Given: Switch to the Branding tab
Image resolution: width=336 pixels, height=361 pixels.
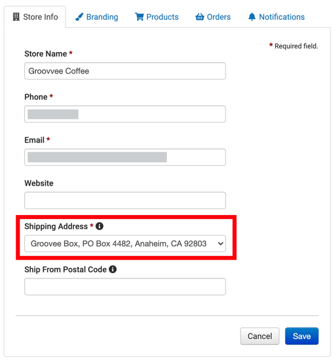Looking at the screenshot, I should (97, 17).
